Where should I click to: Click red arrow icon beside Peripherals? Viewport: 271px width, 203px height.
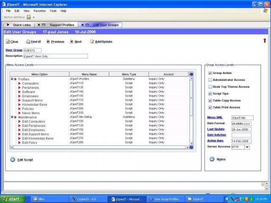click(19, 88)
